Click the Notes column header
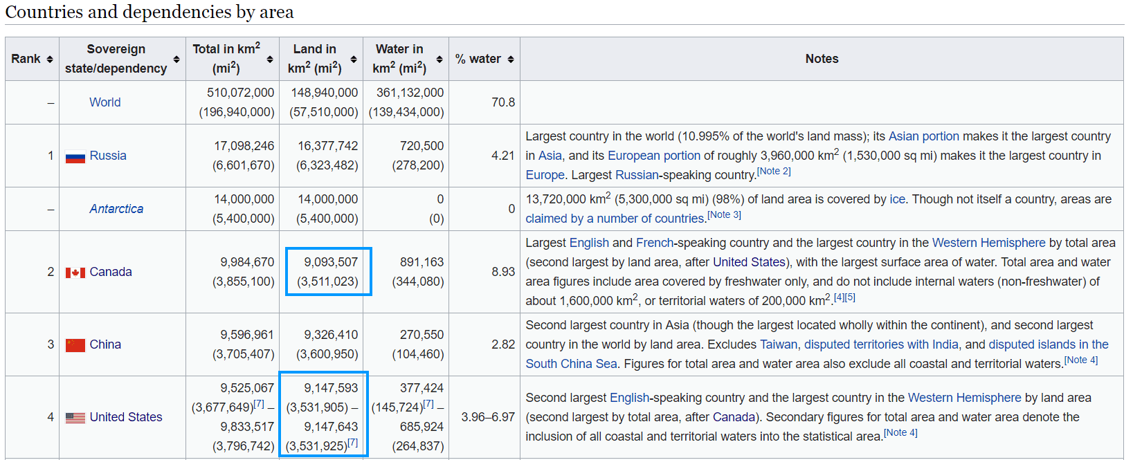 click(x=822, y=59)
